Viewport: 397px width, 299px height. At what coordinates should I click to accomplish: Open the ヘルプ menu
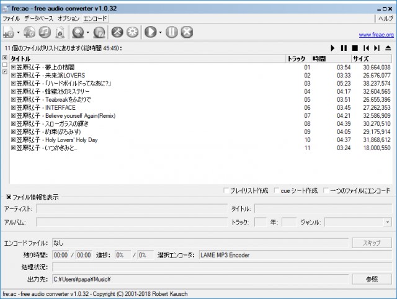tap(386, 19)
